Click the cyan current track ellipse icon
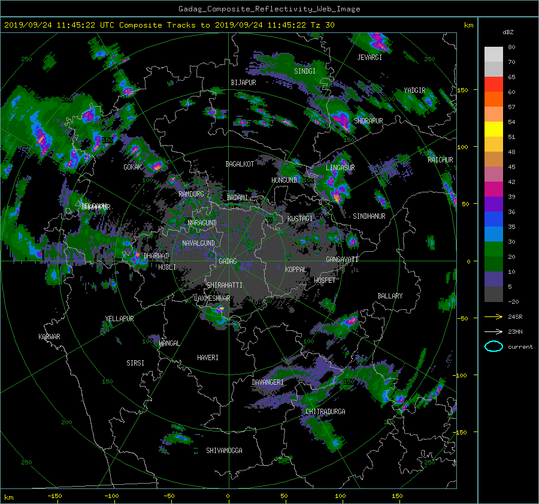539x504 pixels. [493, 346]
